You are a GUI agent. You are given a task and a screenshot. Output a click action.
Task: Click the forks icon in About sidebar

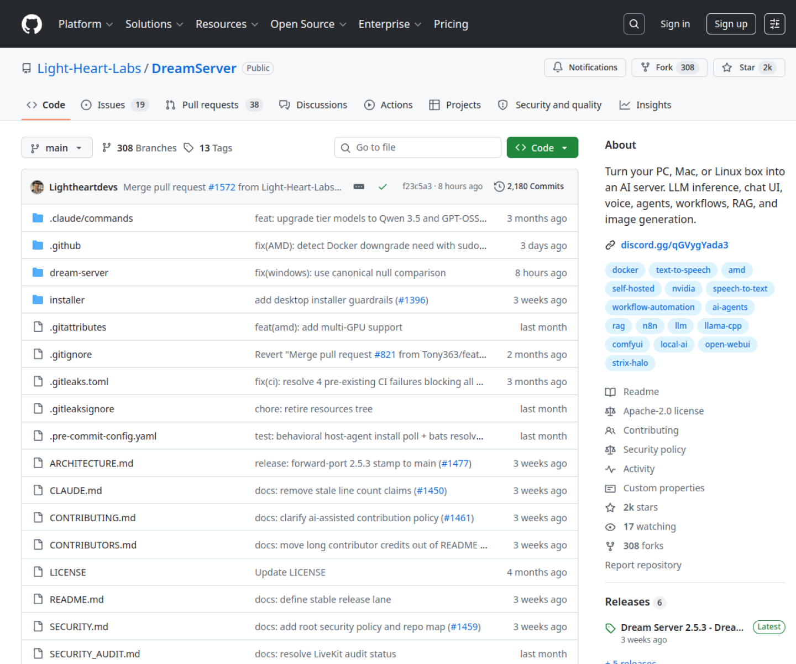coord(610,546)
